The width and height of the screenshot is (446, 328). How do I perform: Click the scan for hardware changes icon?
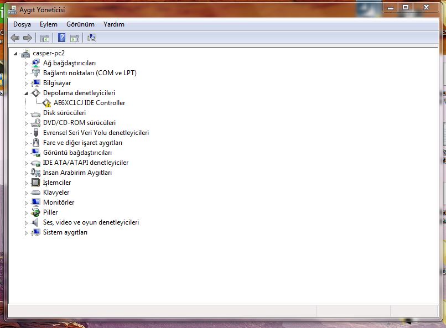pyautogui.click(x=92, y=38)
